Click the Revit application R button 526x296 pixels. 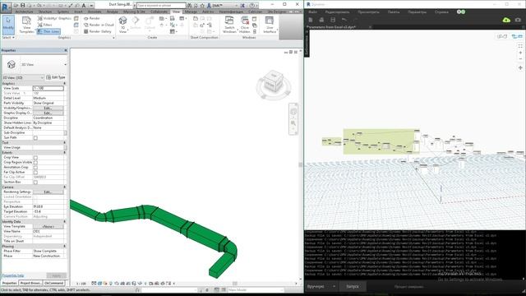click(6, 7)
